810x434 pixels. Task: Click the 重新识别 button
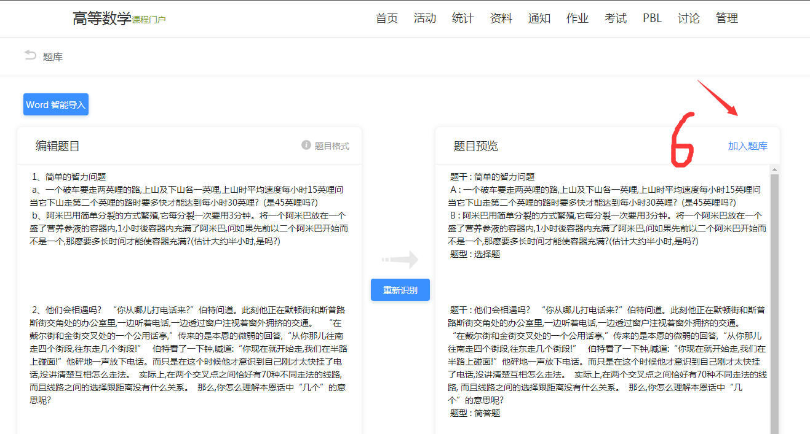pos(400,289)
